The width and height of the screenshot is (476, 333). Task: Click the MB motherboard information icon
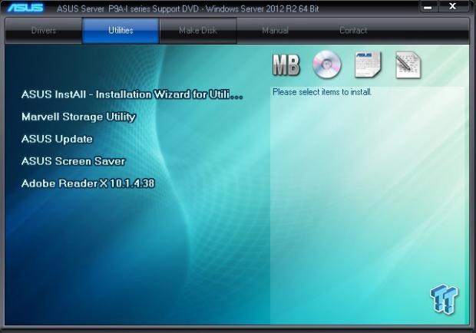[286, 65]
